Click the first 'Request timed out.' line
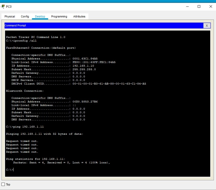This screenshot has height=190, width=216. [22, 141]
